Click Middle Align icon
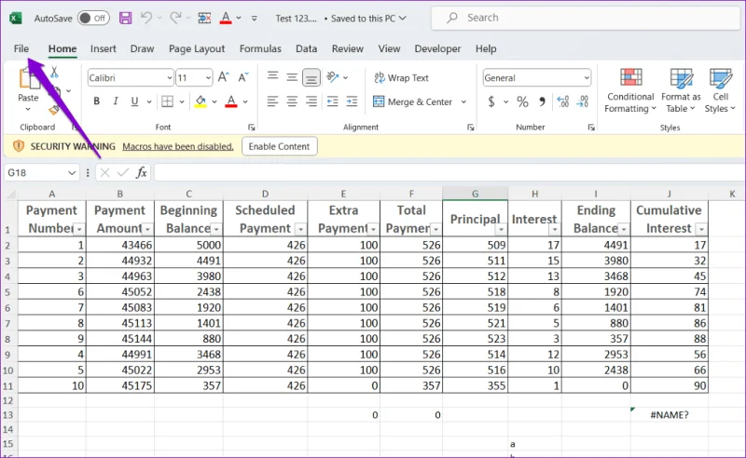746x458 pixels. tap(292, 76)
